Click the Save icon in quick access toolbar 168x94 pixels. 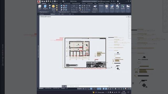tap(46, 1)
